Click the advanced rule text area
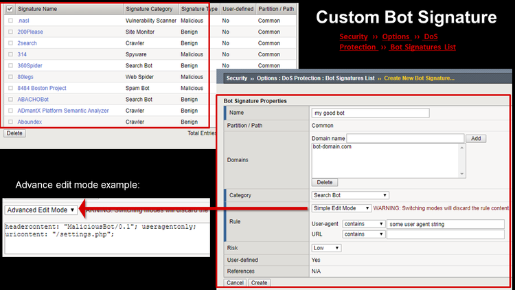The height and width of the screenshot is (290, 515). coord(106,238)
